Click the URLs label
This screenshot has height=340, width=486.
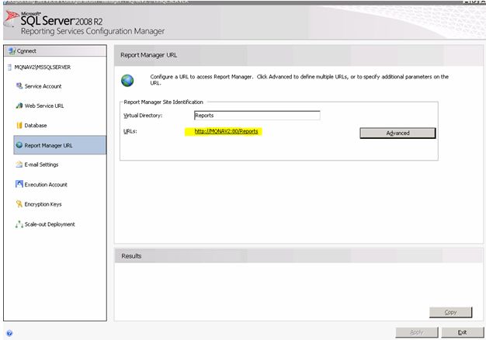coord(130,131)
